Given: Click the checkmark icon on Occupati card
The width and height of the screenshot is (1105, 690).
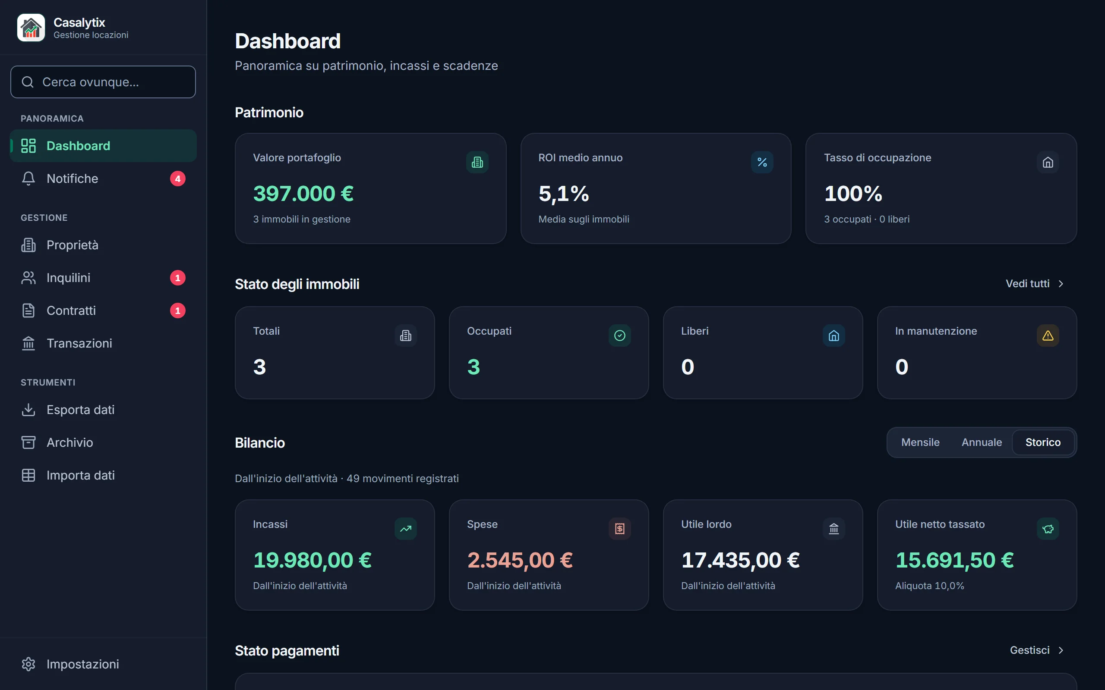Looking at the screenshot, I should click(620, 336).
